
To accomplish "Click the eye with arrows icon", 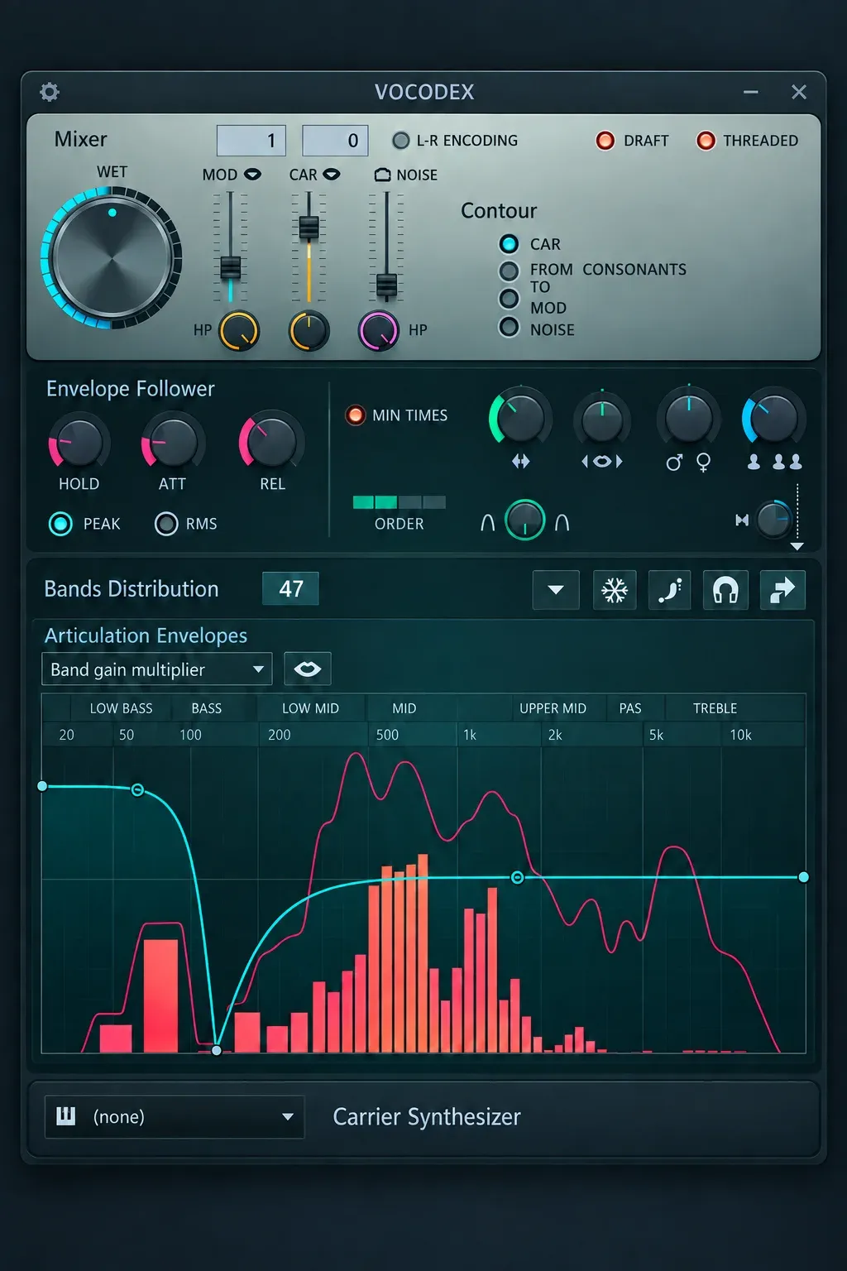I will [x=602, y=461].
